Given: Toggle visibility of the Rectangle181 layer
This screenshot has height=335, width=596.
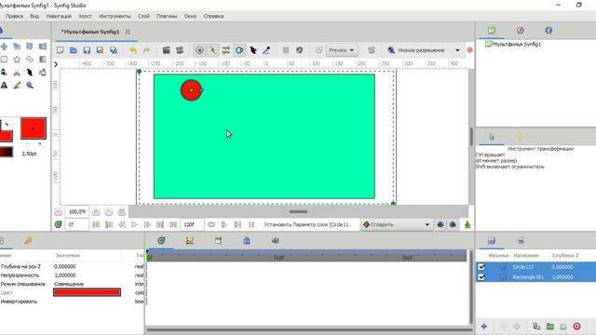Looking at the screenshot, I should (481, 277).
